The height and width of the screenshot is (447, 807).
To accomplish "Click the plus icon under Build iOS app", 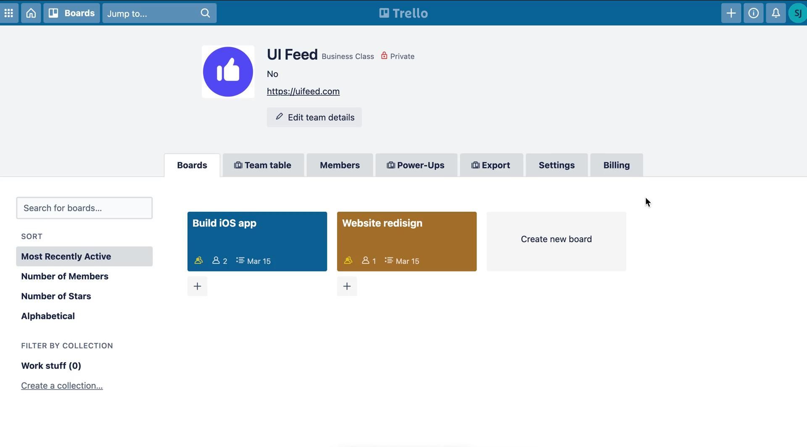I will click(197, 286).
